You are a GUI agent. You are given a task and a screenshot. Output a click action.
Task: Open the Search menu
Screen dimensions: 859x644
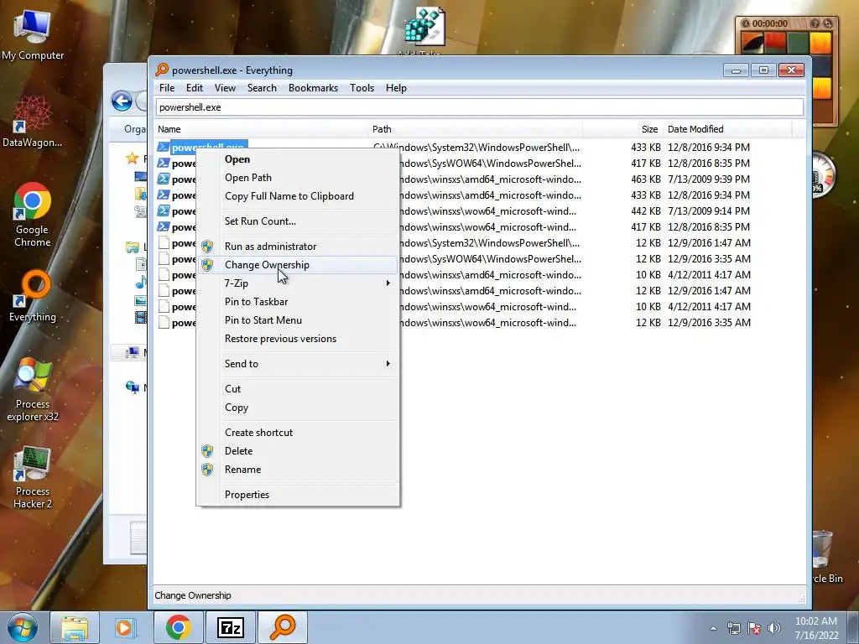click(x=262, y=88)
